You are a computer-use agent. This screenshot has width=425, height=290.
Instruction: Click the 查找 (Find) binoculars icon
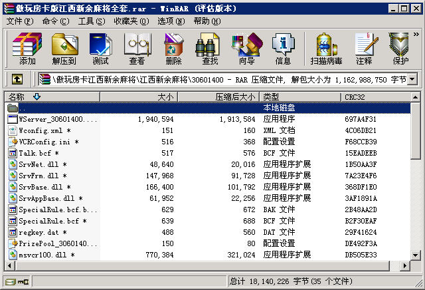210,49
